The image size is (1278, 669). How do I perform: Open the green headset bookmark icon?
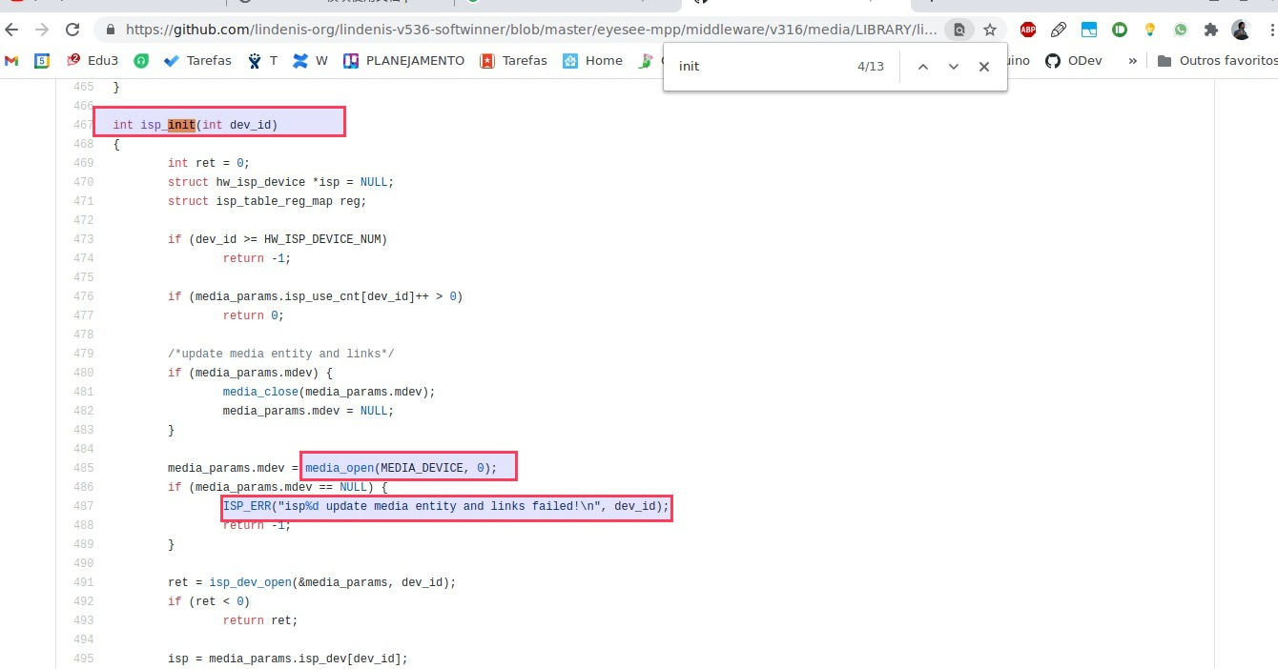click(x=140, y=60)
